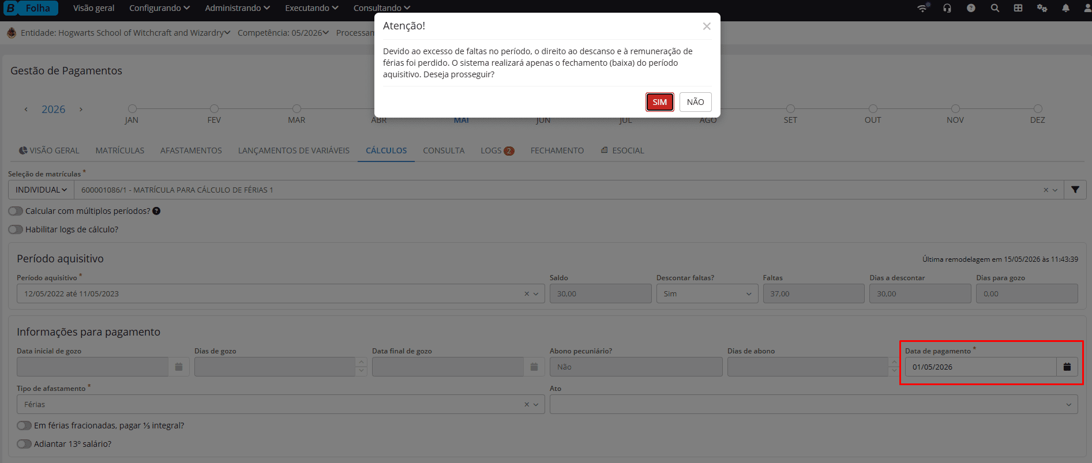This screenshot has width=1092, height=463.
Task: Open the Ato dropdown
Action: [x=813, y=404]
